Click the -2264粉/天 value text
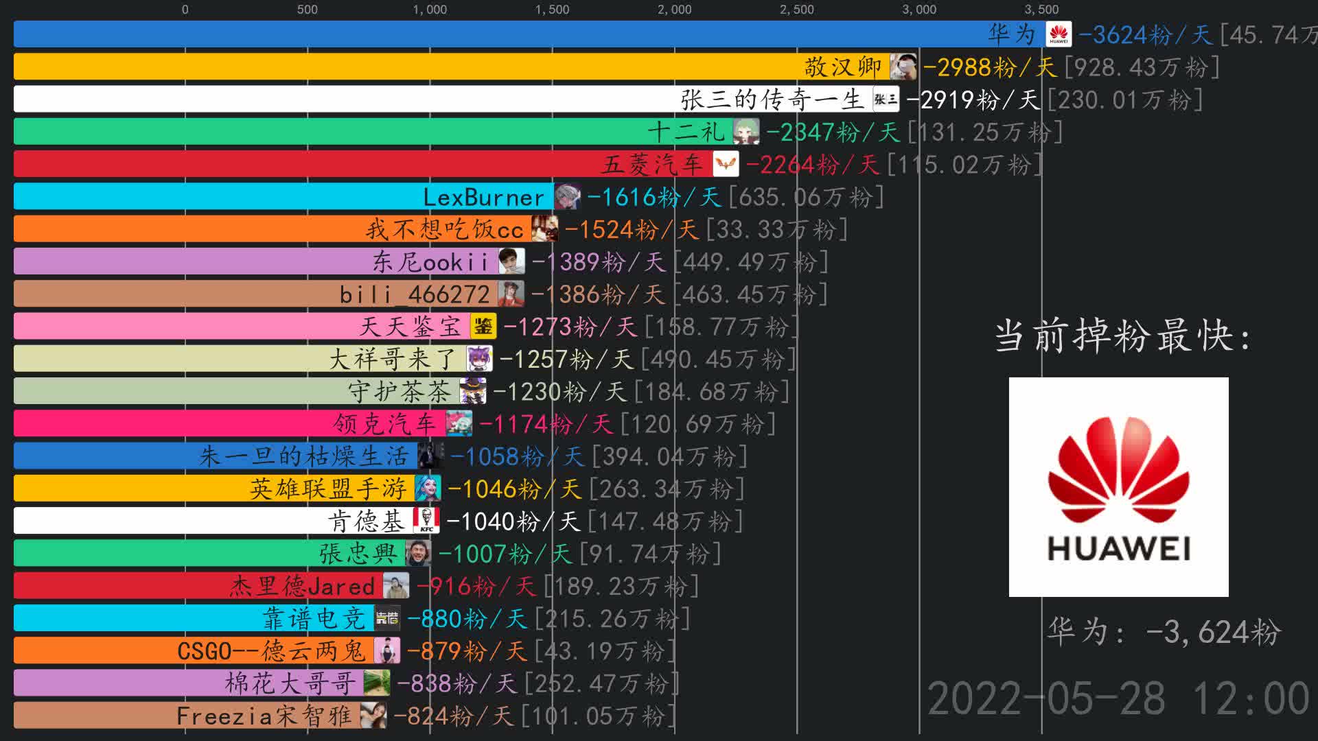The height and width of the screenshot is (741, 1318). point(813,164)
